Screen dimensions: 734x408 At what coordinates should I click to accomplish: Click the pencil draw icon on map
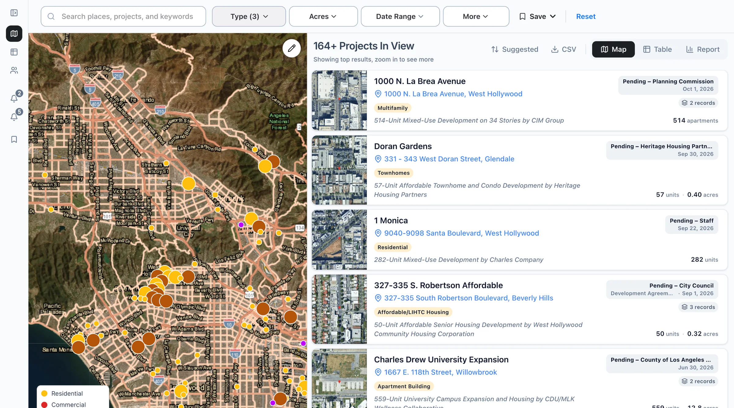pyautogui.click(x=291, y=48)
